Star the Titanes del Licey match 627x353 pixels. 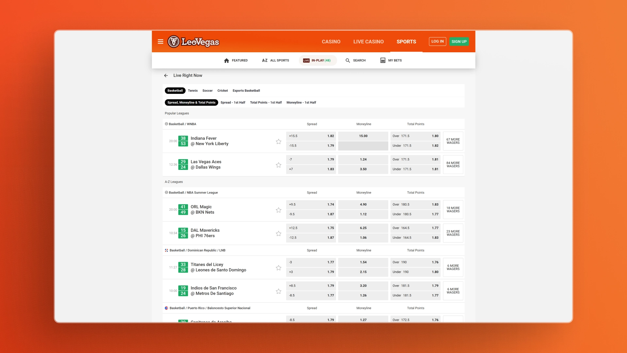pos(279,268)
